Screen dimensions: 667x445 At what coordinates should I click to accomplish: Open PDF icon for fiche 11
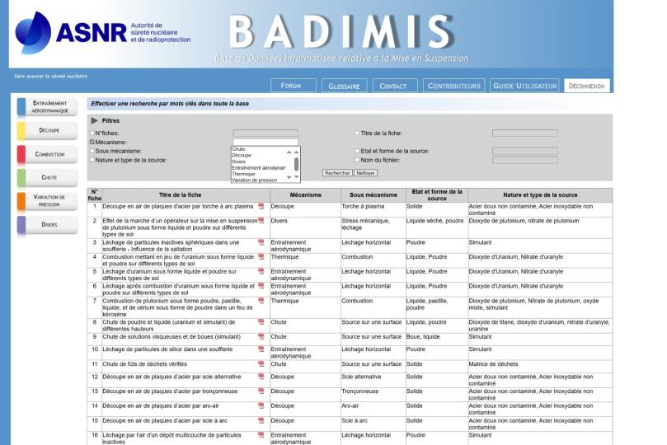click(x=261, y=363)
